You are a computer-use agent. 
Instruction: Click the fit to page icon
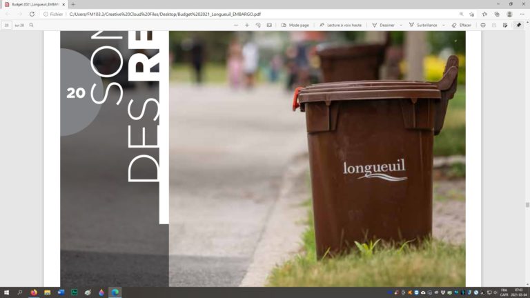(x=269, y=25)
